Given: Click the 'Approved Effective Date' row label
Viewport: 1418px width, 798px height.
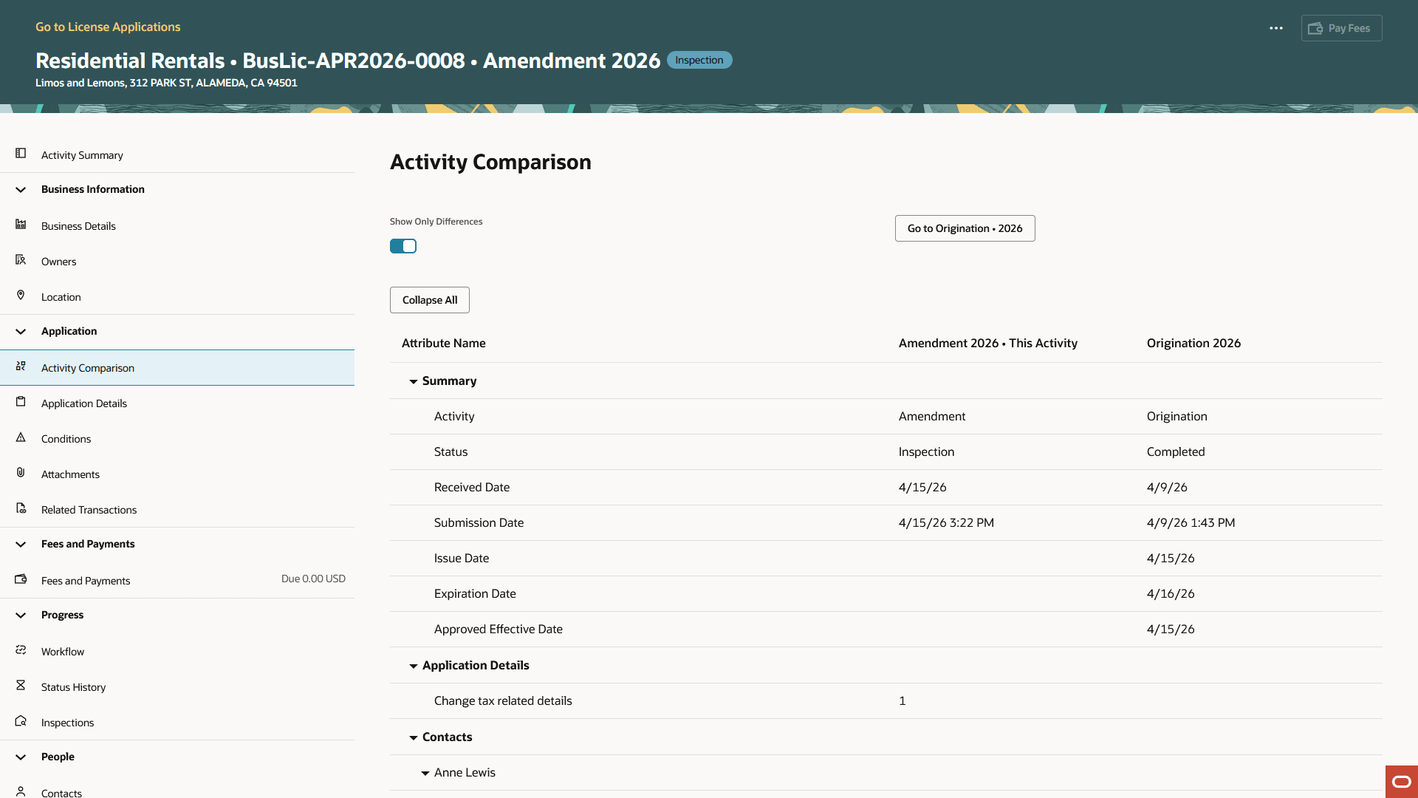Looking at the screenshot, I should [x=498, y=629].
